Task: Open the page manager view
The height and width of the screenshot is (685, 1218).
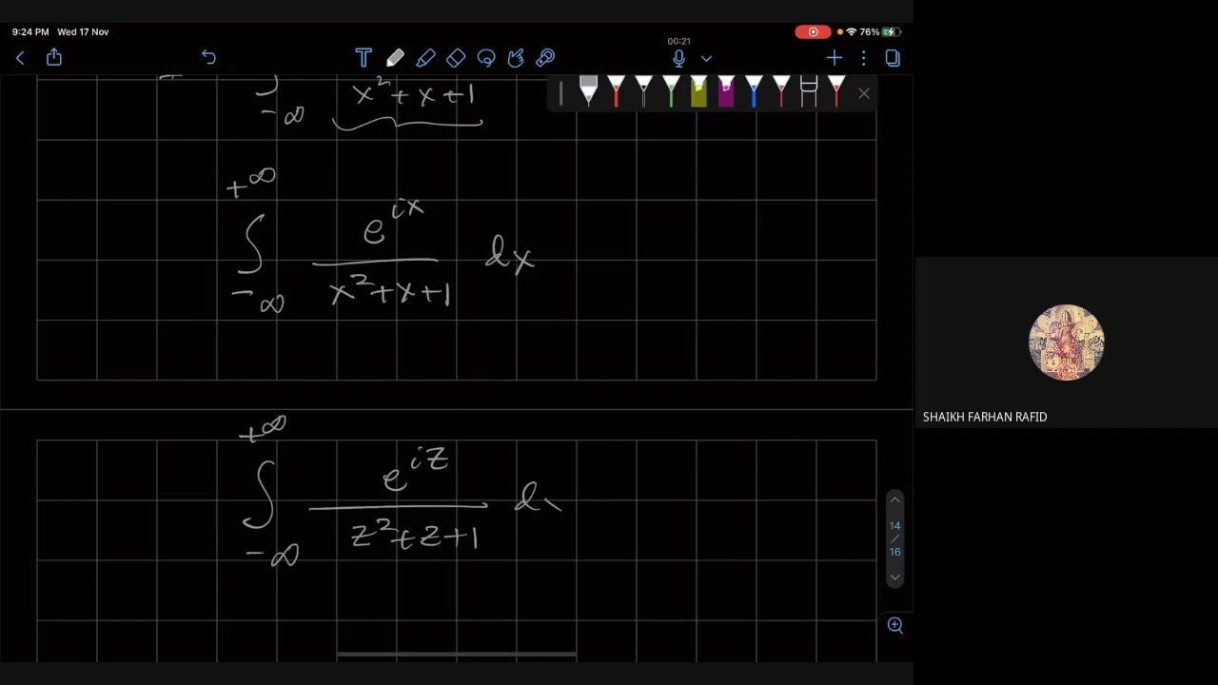Action: (x=893, y=58)
